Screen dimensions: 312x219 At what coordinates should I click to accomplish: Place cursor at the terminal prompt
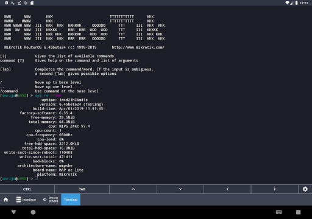click(x=37, y=178)
